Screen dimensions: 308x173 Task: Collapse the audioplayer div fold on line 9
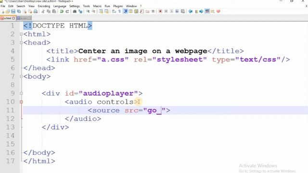click(x=21, y=93)
